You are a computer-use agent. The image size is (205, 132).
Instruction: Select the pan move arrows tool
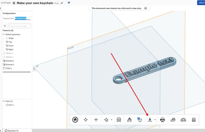coord(96,120)
